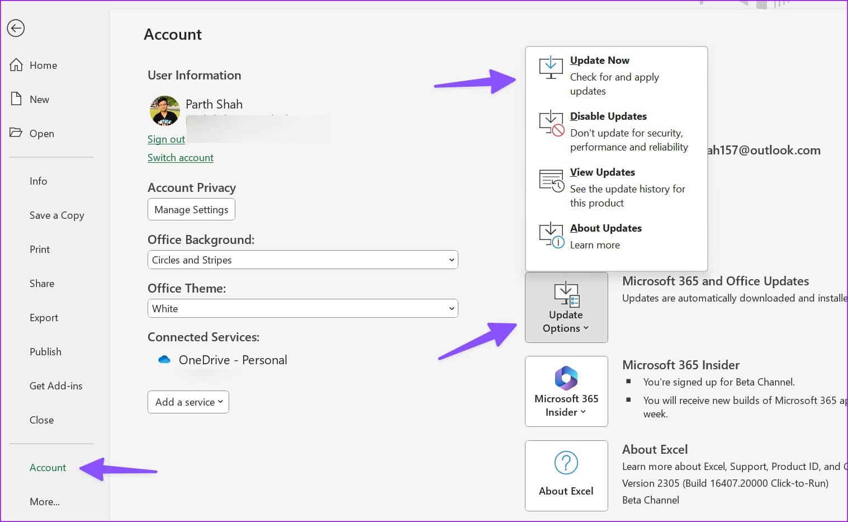This screenshot has height=522, width=848.
Task: Open the Office Theme dropdown
Action: (x=302, y=308)
